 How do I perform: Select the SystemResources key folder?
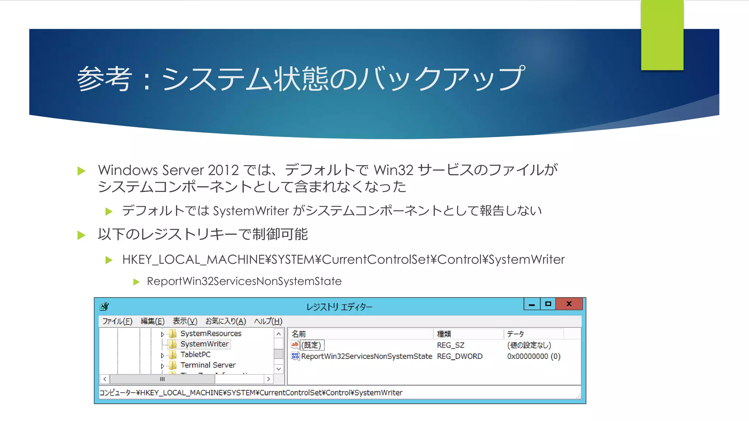(x=211, y=333)
